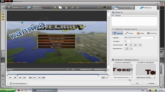Switch to the Presets (Предустановки) tab
This screenshot has width=165, height=92.
[123, 8]
